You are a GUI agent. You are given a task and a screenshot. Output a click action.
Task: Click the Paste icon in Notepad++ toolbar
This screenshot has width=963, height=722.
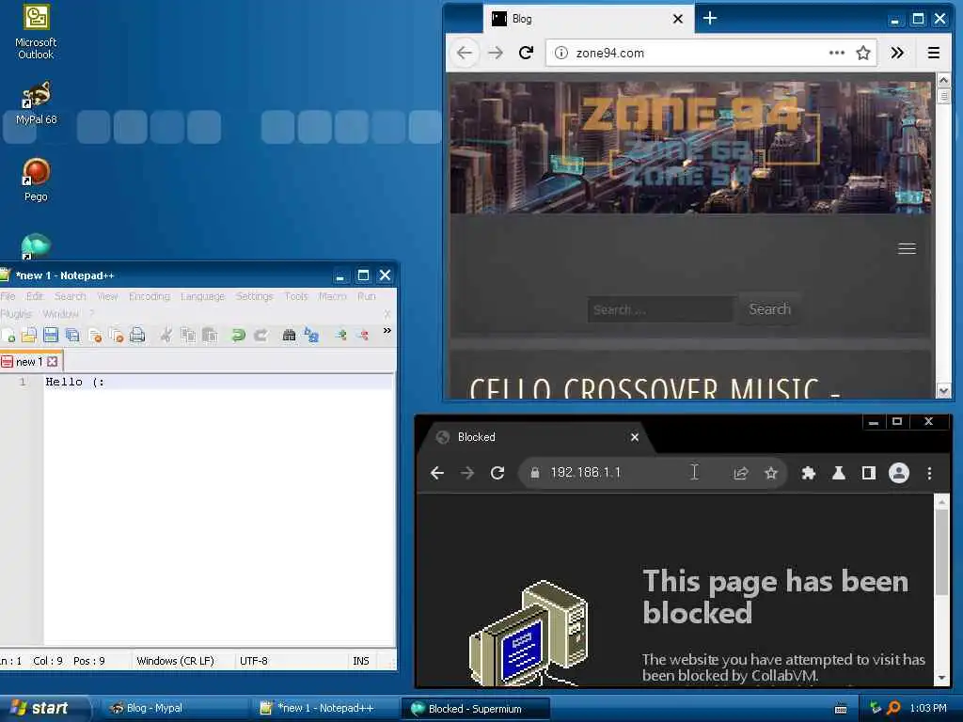tap(210, 335)
